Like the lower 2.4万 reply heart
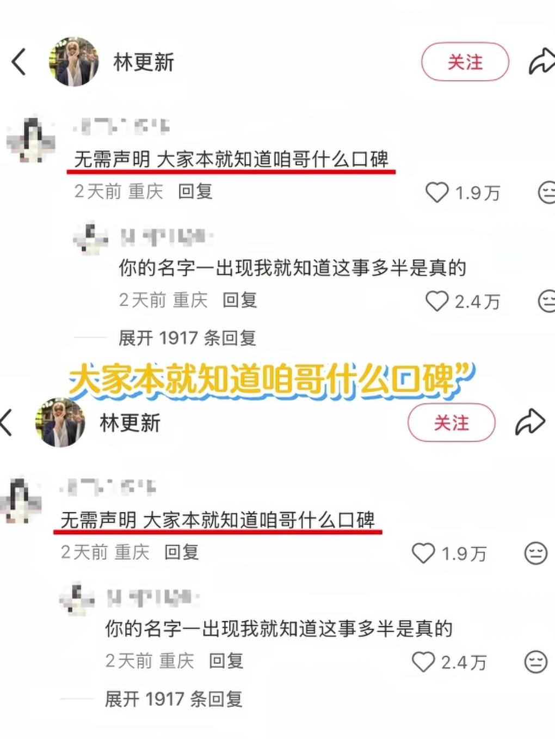 423,662
